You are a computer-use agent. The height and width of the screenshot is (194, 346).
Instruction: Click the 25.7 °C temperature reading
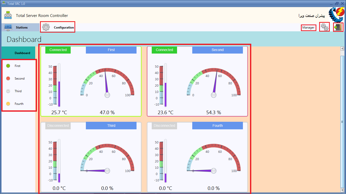click(x=59, y=112)
